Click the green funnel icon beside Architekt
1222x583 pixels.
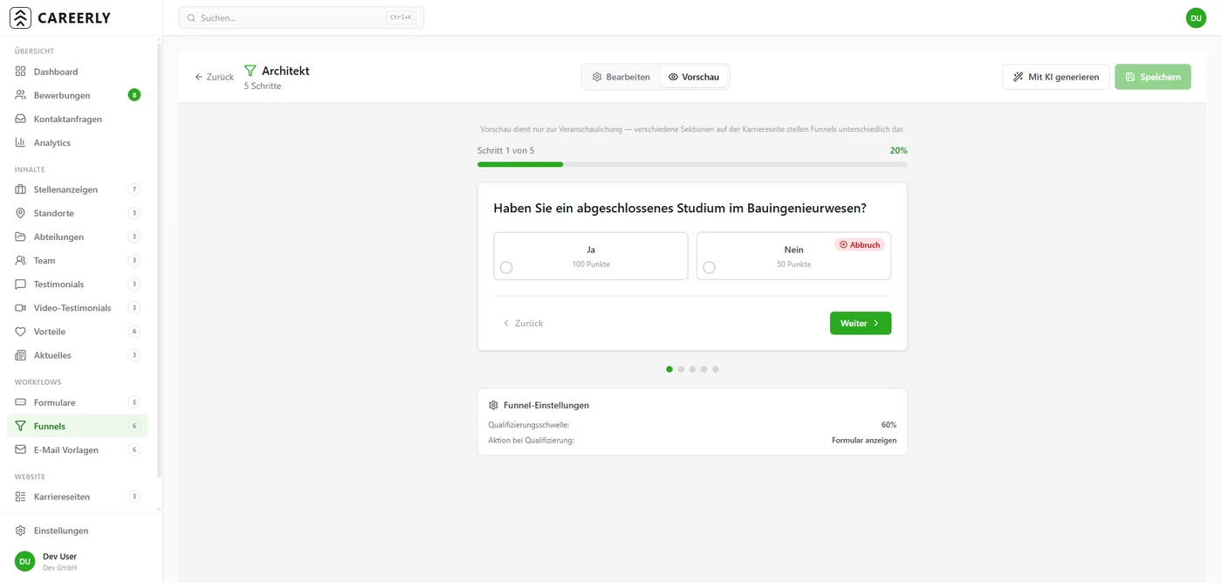(x=251, y=71)
